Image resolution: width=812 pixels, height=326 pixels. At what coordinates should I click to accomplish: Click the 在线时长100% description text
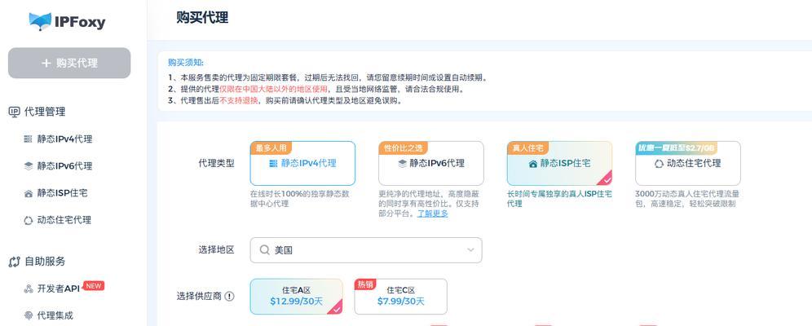(x=300, y=199)
